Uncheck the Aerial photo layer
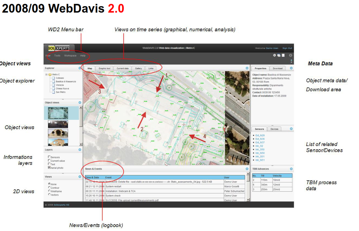Screen dimensions: 359x231 pyautogui.click(x=49, y=168)
